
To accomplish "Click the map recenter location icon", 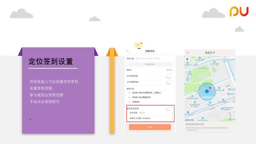I will tap(187, 59).
